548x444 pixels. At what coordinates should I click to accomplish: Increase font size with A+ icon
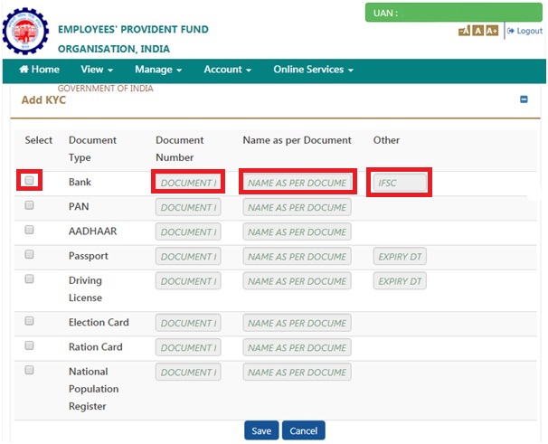[492, 31]
